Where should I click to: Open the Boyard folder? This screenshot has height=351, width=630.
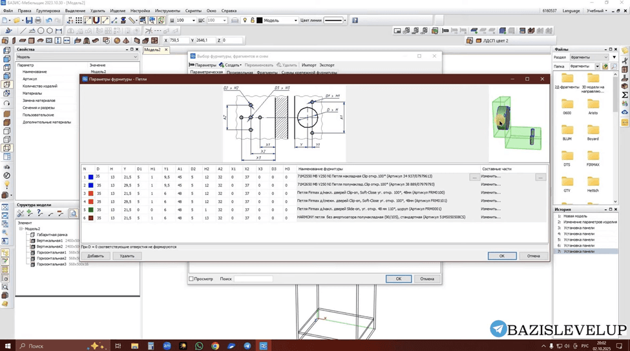click(593, 132)
